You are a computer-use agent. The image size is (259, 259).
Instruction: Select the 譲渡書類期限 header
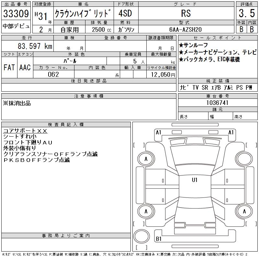pyautogui.click(x=161, y=38)
